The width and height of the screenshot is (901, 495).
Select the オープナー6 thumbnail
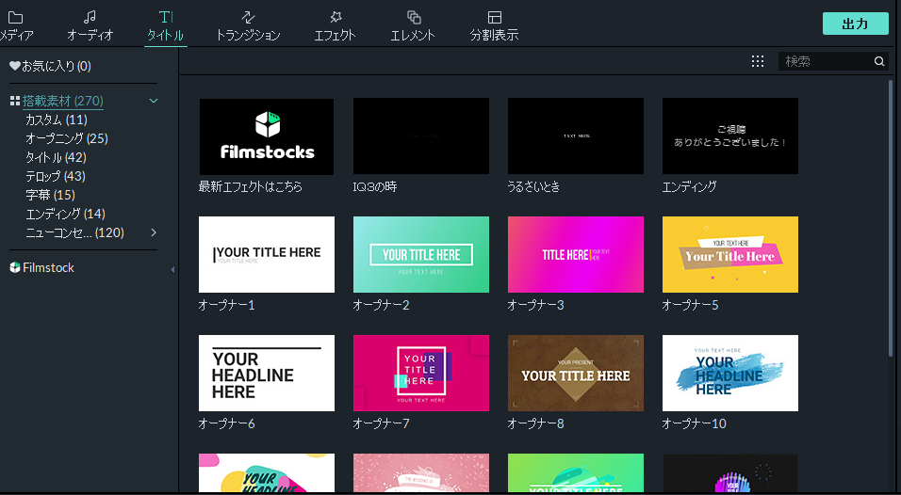pyautogui.click(x=267, y=374)
